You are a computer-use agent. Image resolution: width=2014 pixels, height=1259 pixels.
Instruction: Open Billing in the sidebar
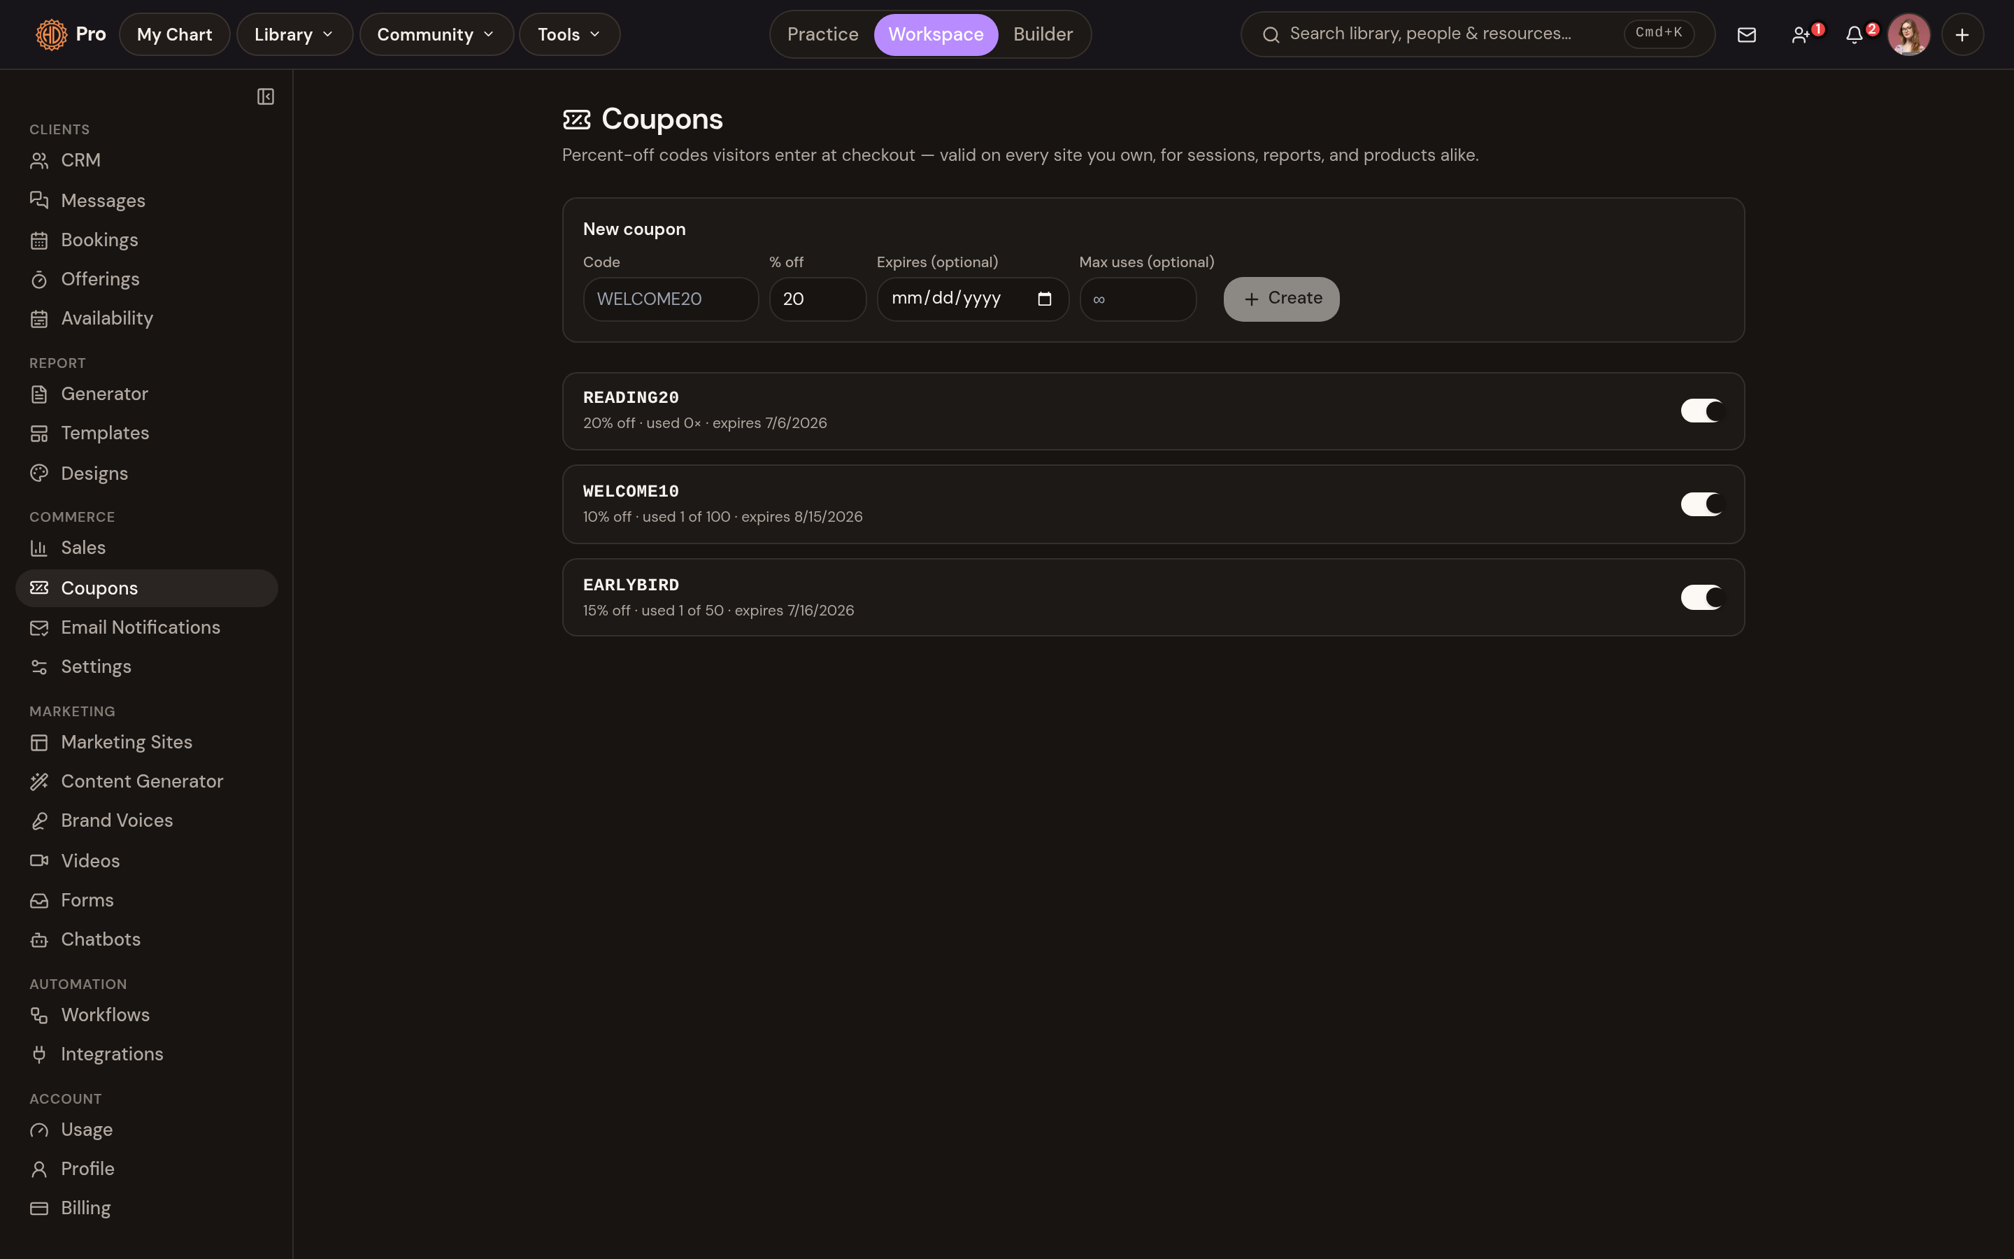[x=146, y=1208]
